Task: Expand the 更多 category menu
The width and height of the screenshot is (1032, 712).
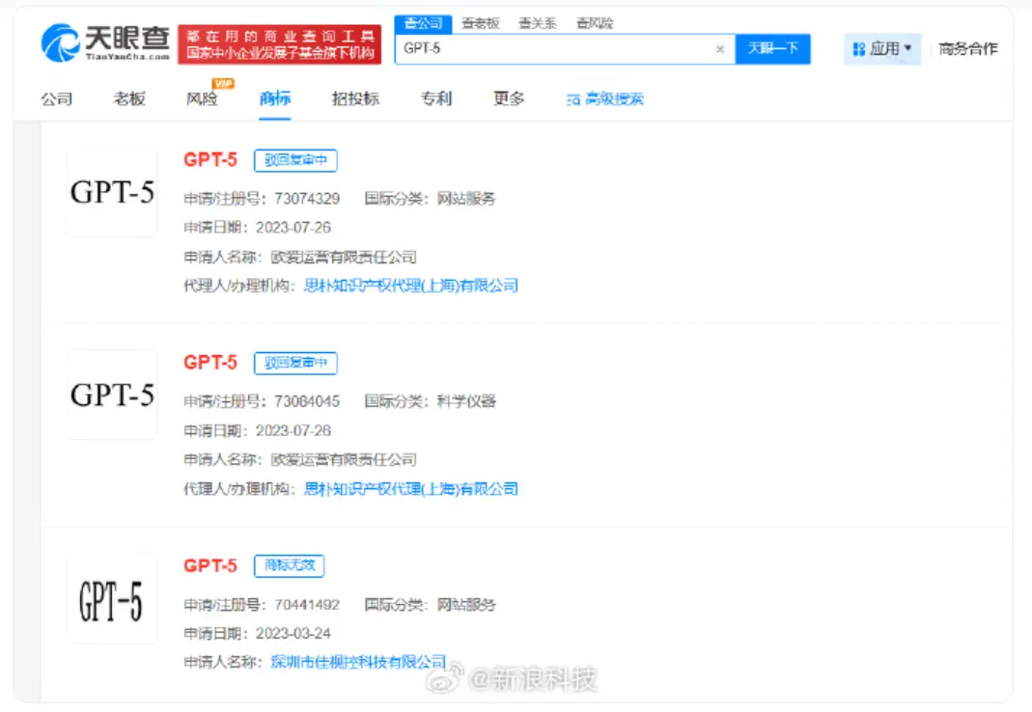Action: coord(509,99)
